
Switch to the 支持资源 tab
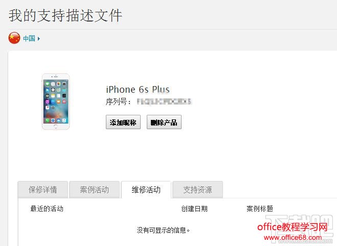pos(198,190)
